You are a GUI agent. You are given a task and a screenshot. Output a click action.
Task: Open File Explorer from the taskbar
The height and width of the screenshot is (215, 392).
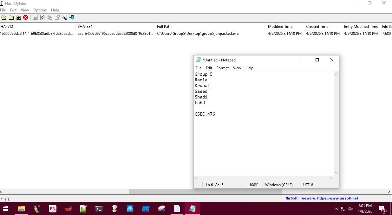(21, 209)
